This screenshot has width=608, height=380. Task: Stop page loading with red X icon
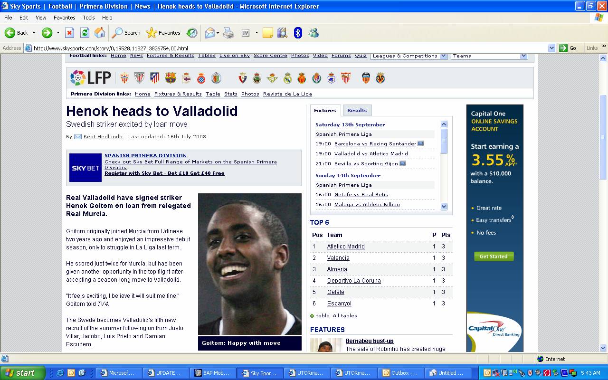coord(69,33)
